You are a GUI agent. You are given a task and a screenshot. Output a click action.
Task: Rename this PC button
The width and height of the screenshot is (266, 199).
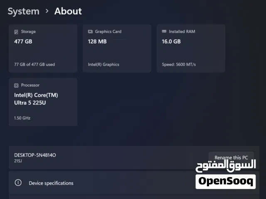click(x=231, y=158)
